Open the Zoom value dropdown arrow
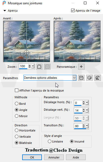 (x=33, y=66)
